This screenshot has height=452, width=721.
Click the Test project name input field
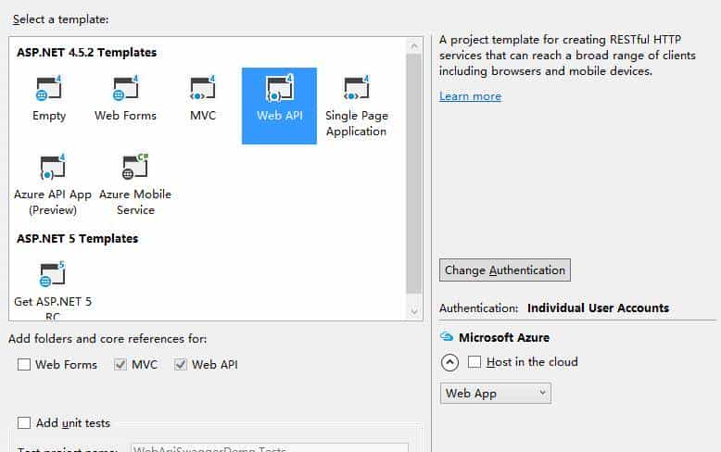pyautogui.click(x=269, y=448)
